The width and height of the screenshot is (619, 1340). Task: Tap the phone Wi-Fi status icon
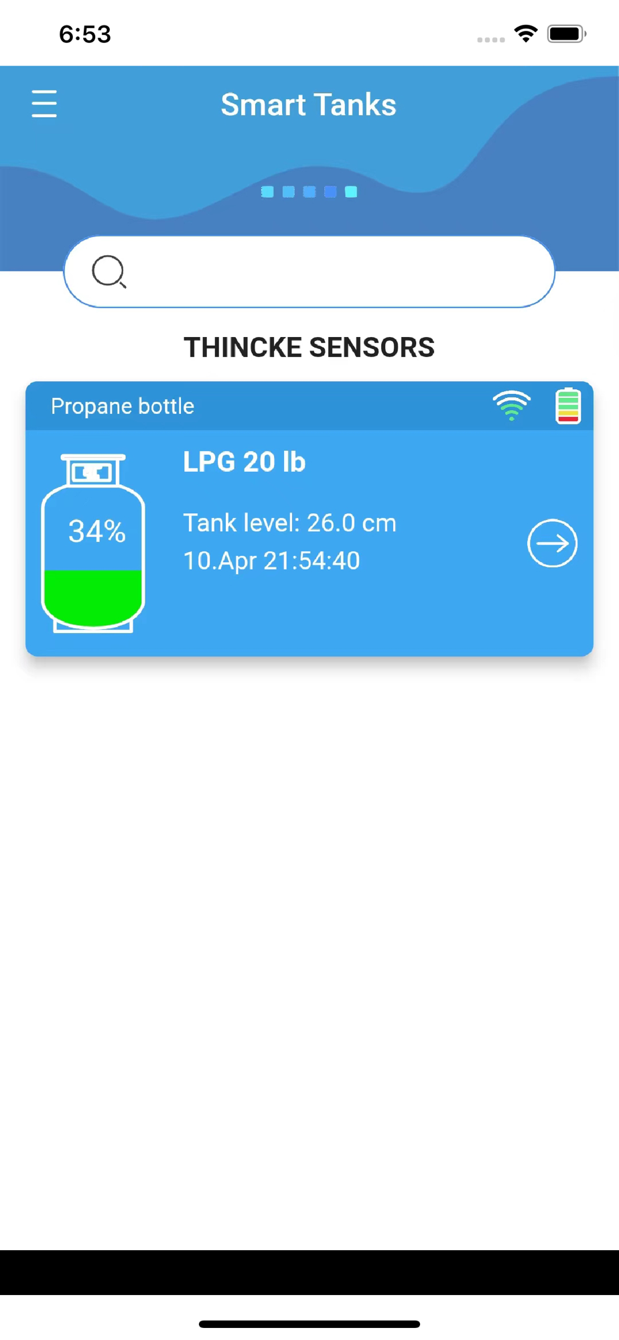pyautogui.click(x=526, y=33)
